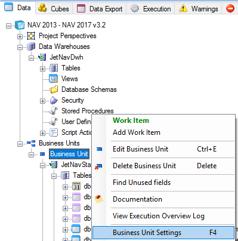Click the Data Warehouses database icon
This screenshot has width=238, height=241.
click(x=31, y=47)
